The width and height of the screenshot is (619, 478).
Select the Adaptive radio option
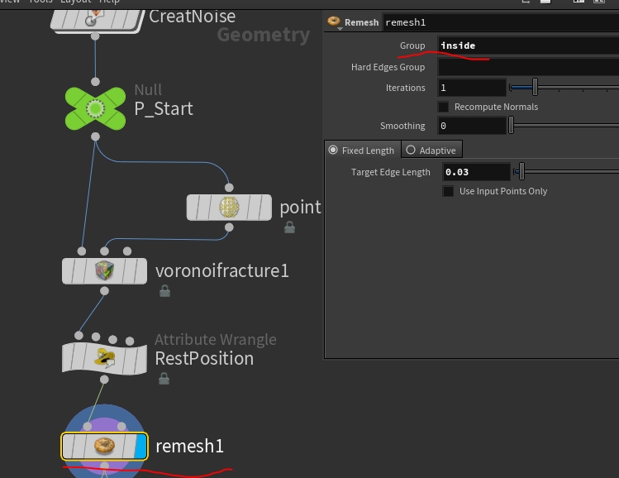[x=411, y=151]
